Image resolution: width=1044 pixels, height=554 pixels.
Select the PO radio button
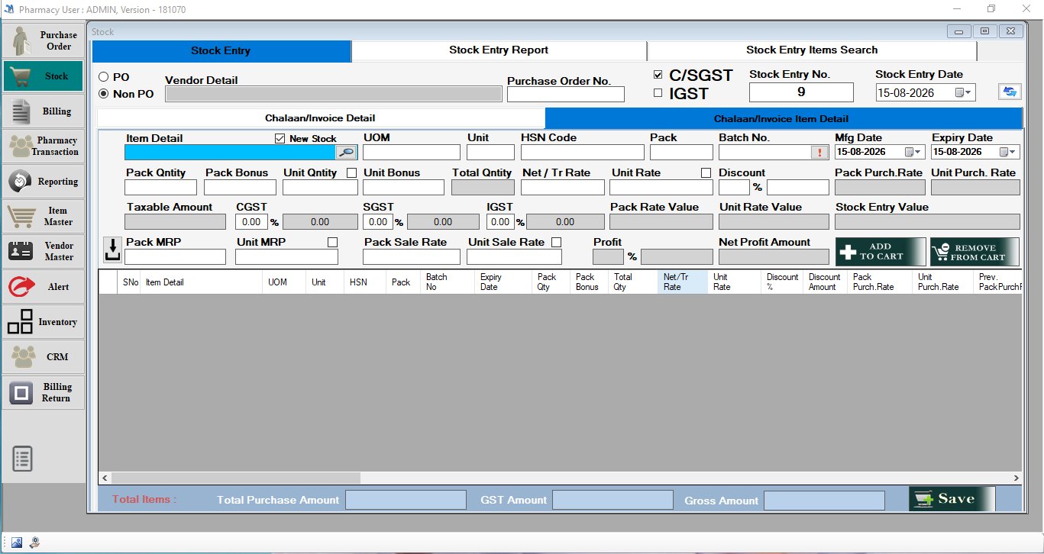point(104,77)
